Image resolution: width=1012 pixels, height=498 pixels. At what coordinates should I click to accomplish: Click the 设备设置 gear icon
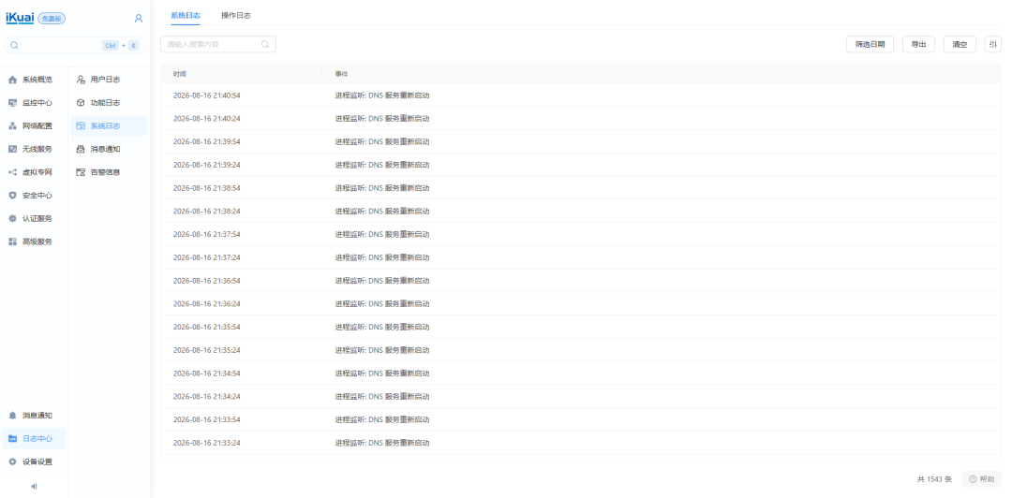tap(12, 461)
